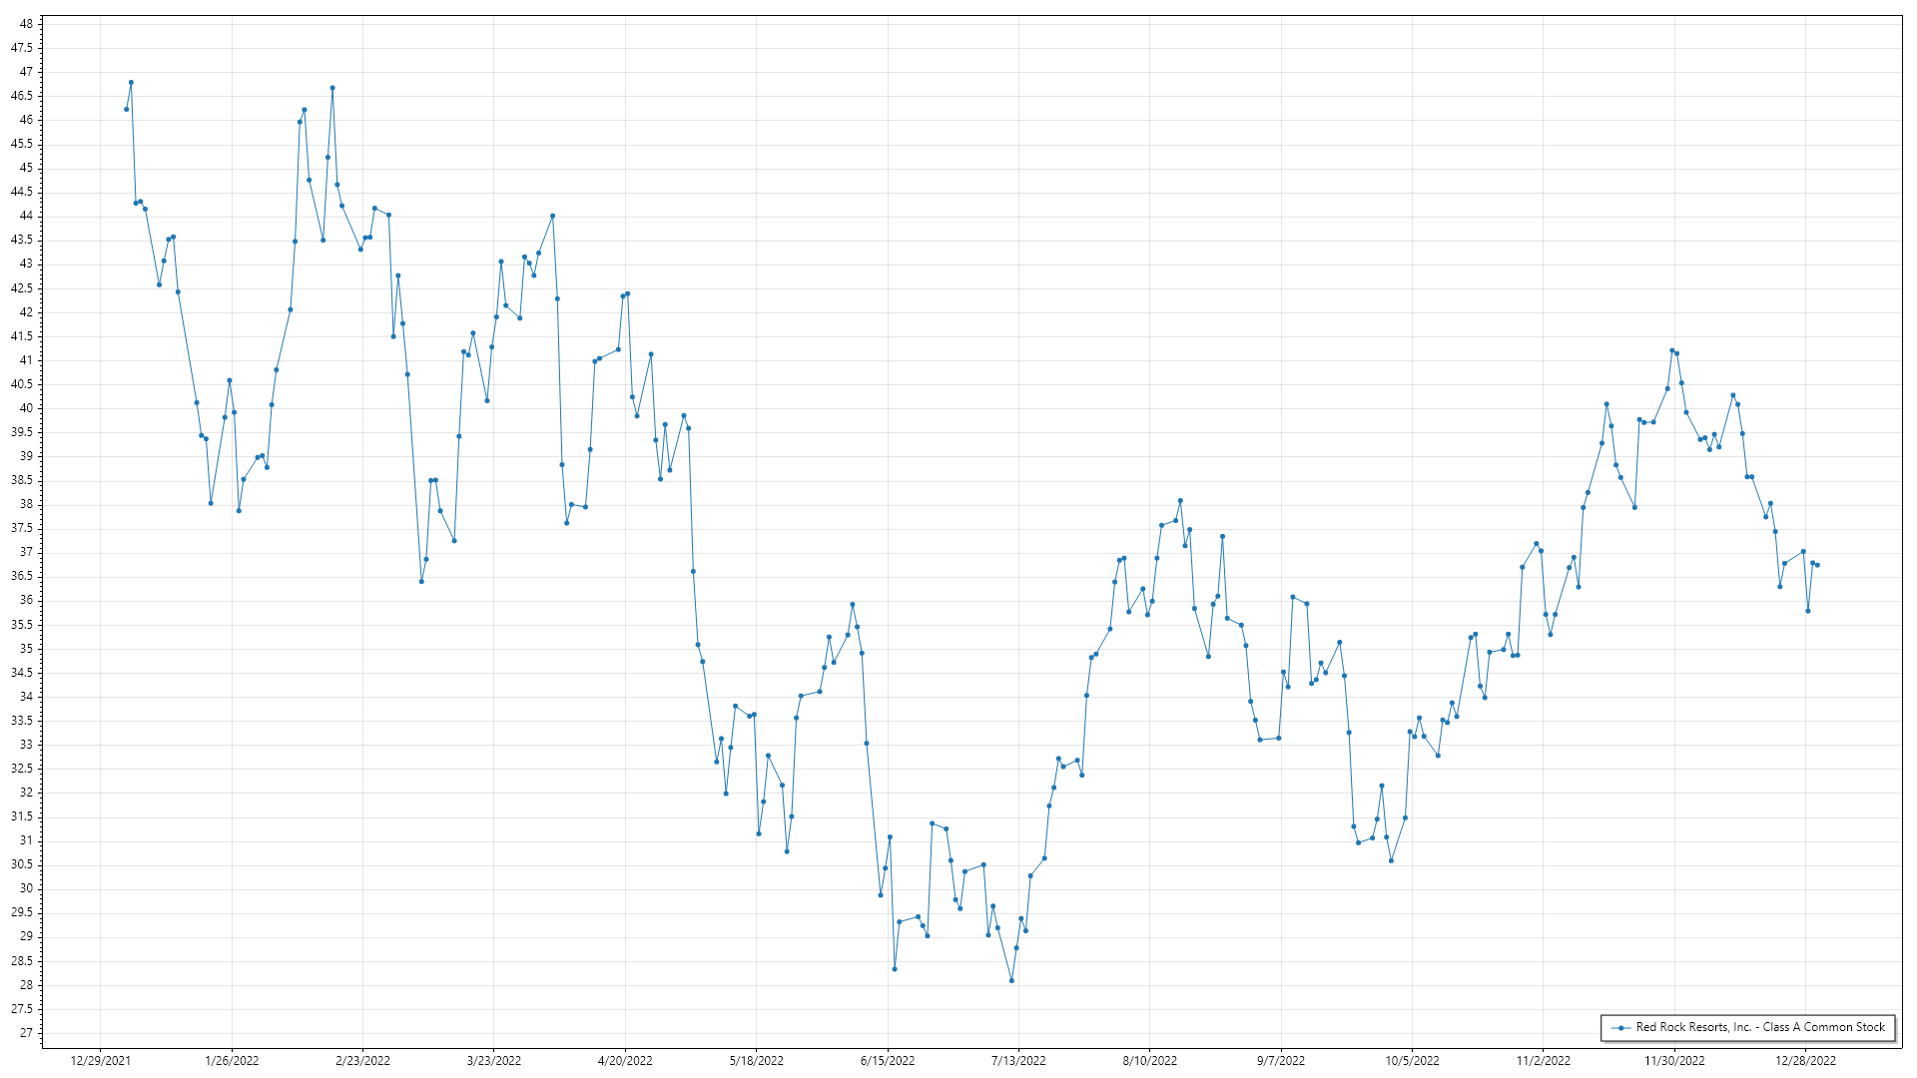Click the 37.5 label on the y-axis
Image resolution: width=1917 pixels, height=1078 pixels.
[x=22, y=528]
